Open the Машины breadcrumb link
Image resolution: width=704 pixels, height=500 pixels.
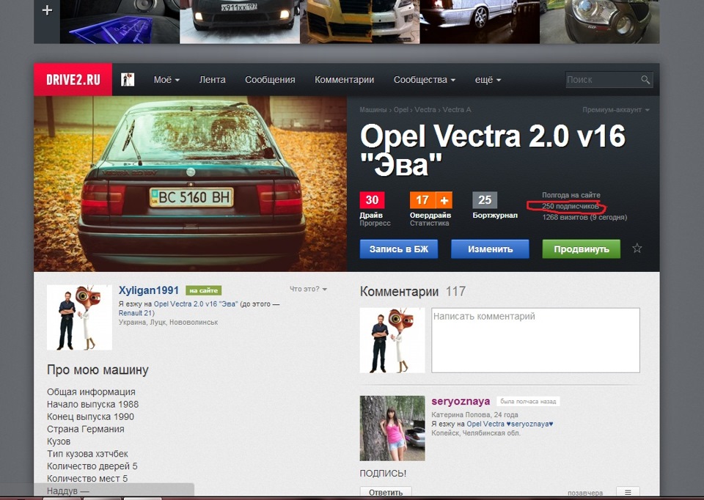click(x=373, y=109)
